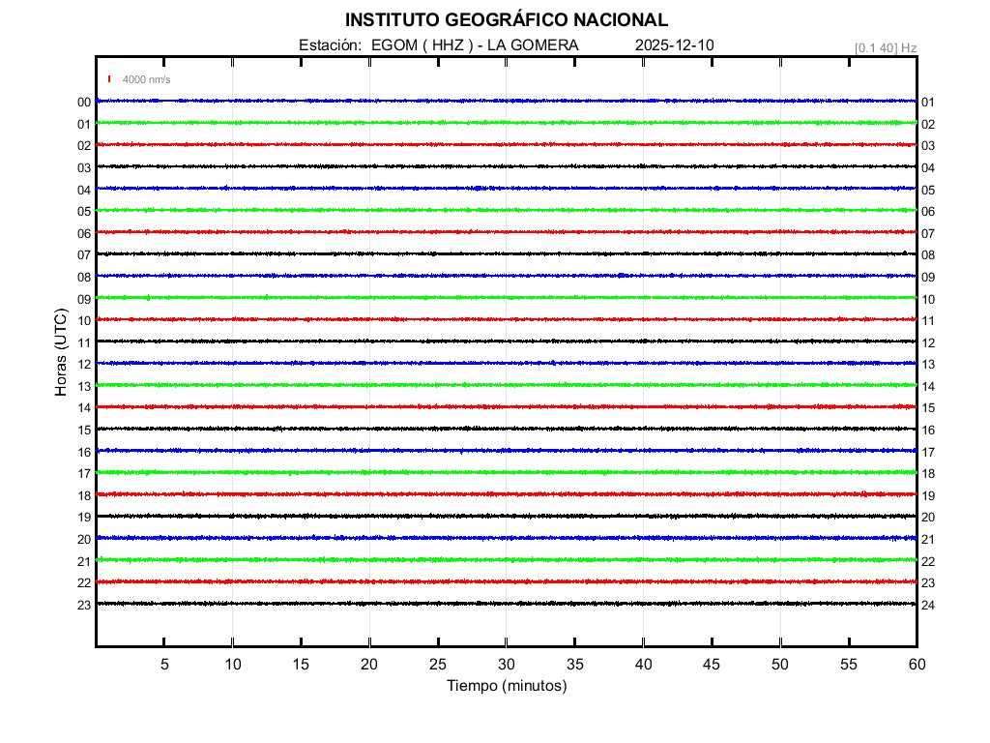The image size is (990, 743).
Task: Click the 45 minute tick label
Action: 711,665
